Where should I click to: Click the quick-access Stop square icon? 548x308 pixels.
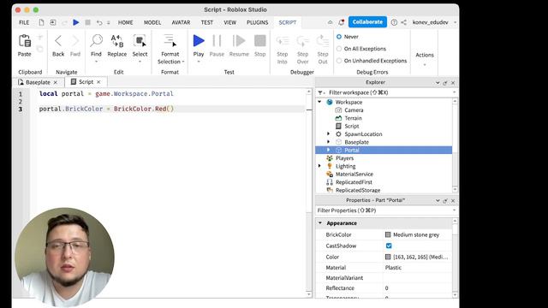[87, 22]
